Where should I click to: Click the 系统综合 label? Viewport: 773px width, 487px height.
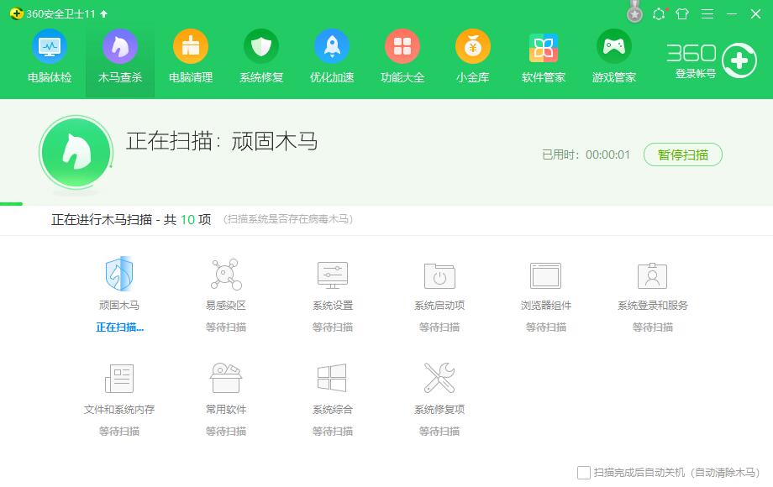(x=333, y=409)
